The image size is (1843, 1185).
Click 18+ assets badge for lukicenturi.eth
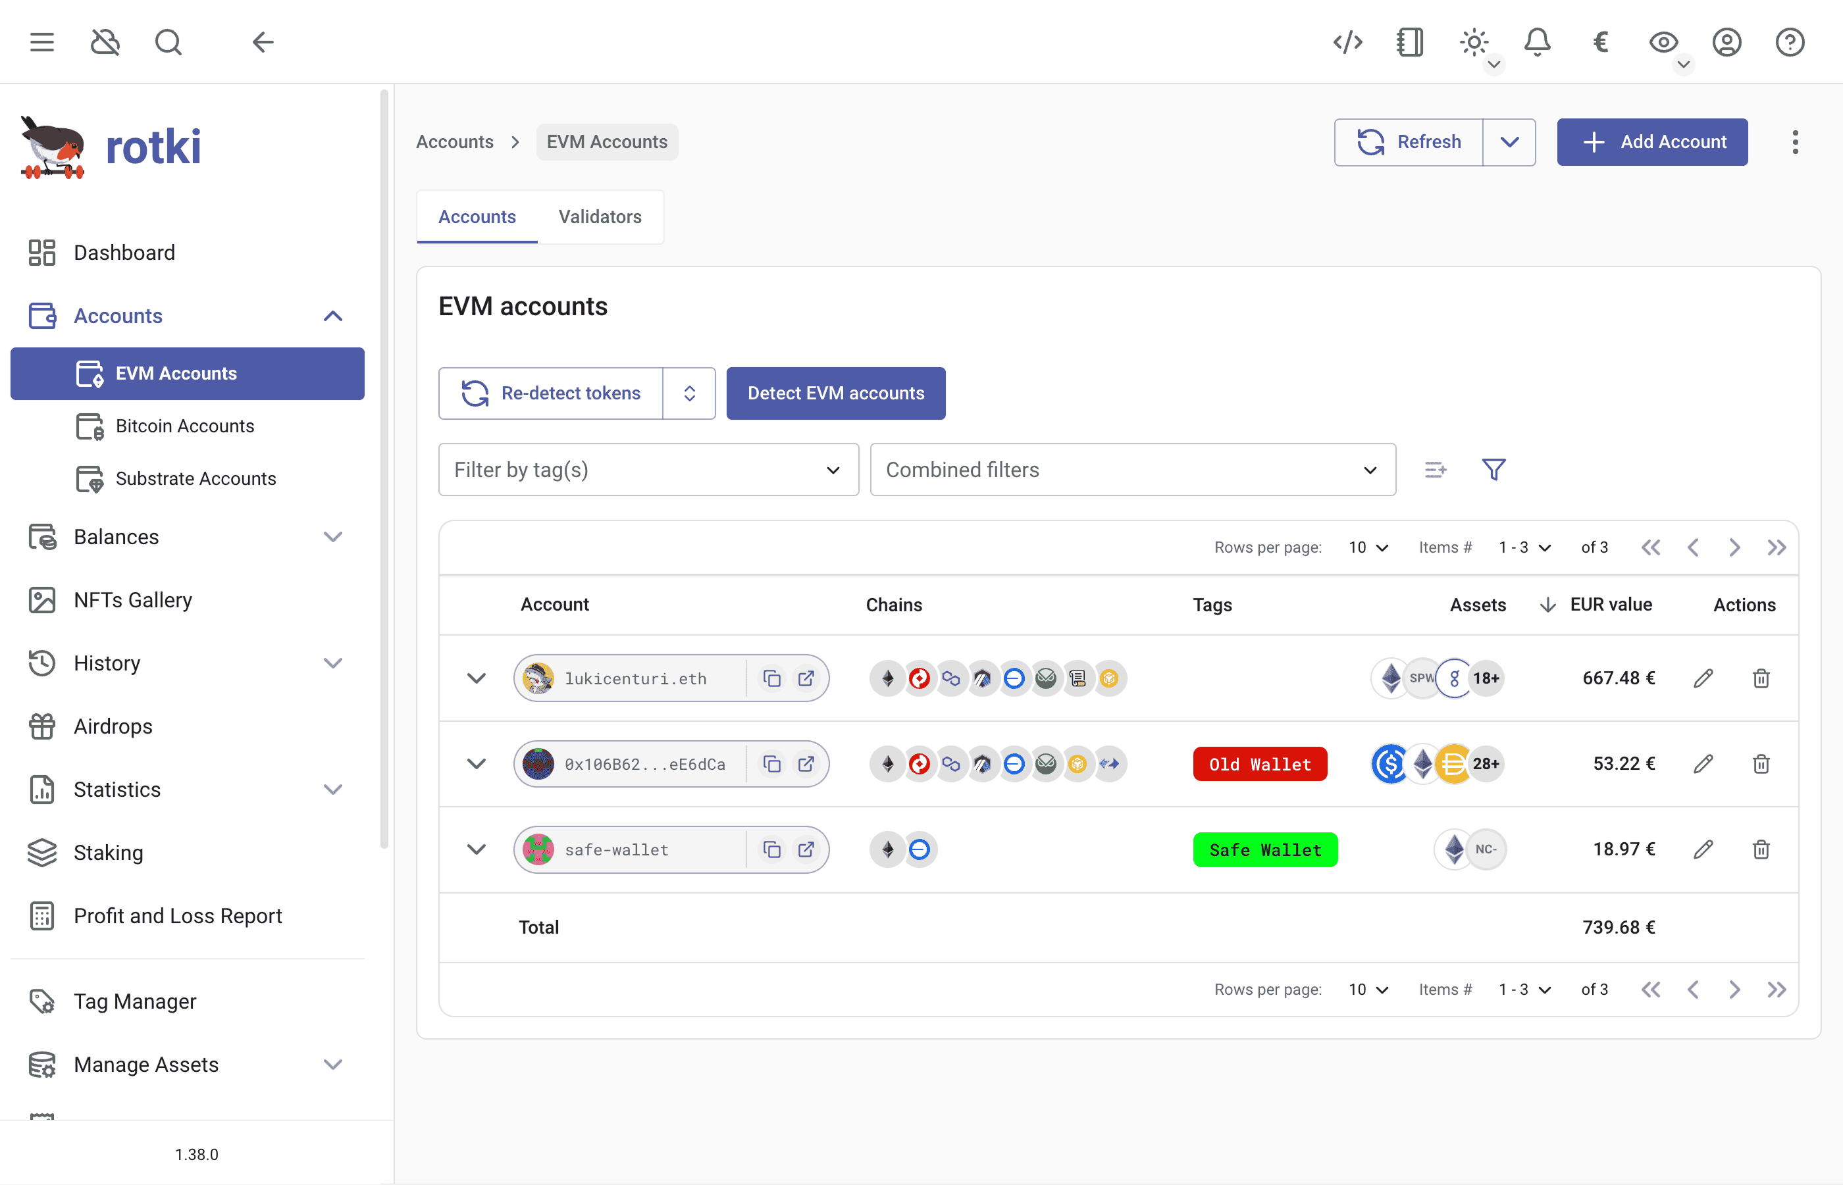tap(1485, 678)
